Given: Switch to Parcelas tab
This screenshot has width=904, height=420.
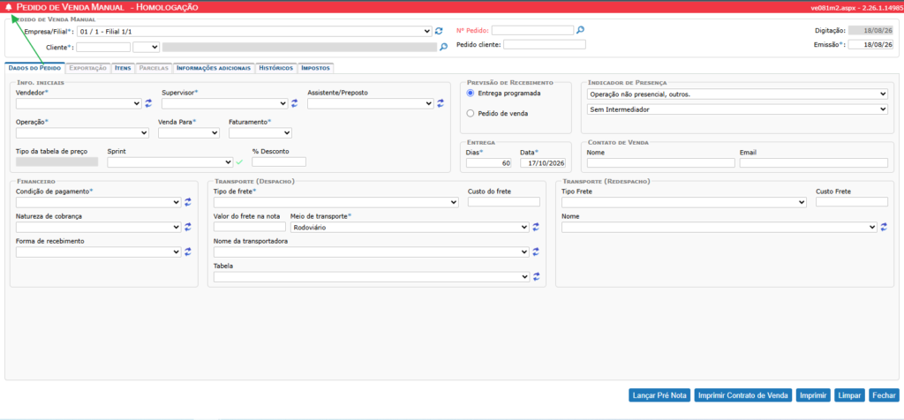Looking at the screenshot, I should [x=154, y=68].
